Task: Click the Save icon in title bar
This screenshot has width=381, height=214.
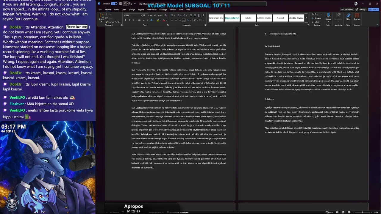Action: click(x=121, y=4)
